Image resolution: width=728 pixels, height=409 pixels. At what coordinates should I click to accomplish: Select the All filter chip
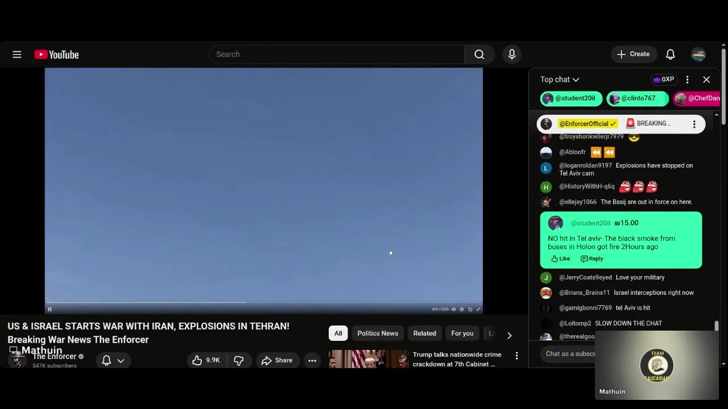point(338,333)
